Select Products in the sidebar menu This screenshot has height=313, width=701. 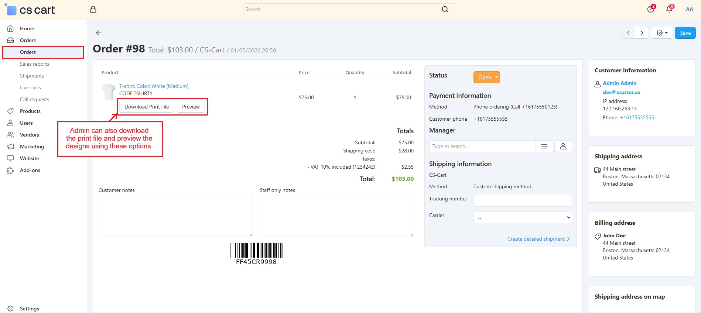[x=30, y=111]
